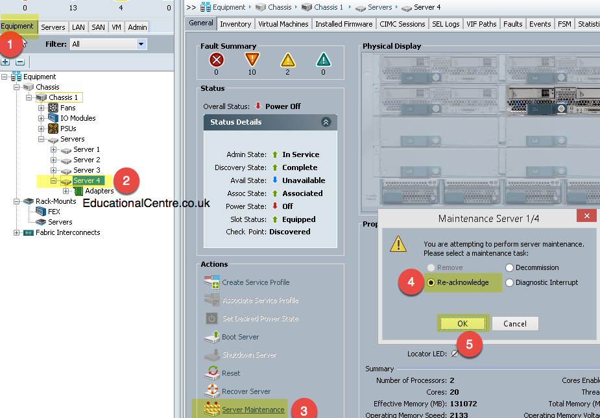Click the Create Service Profile icon

tap(212, 282)
